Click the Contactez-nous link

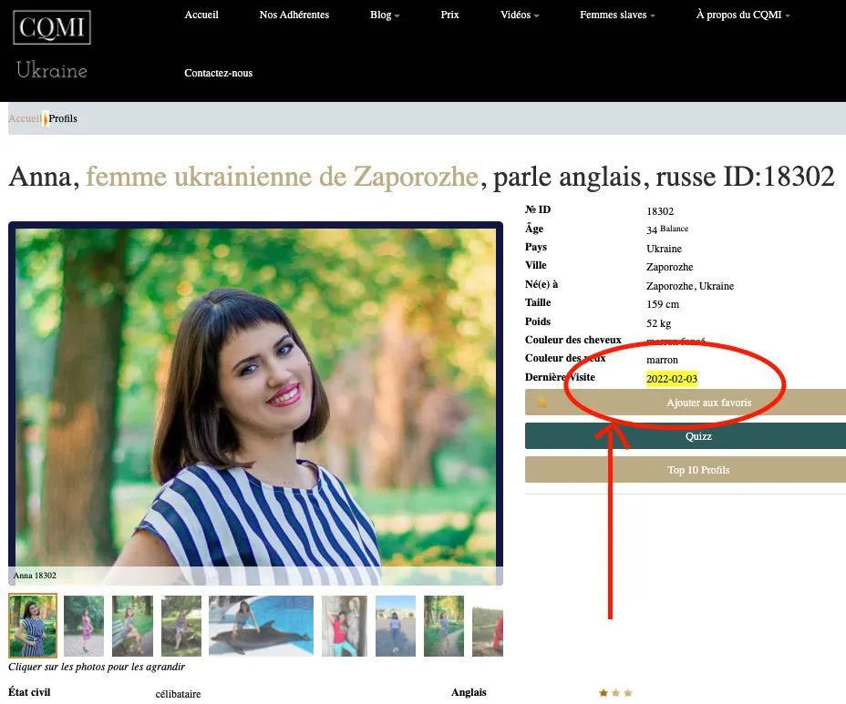coord(219,73)
